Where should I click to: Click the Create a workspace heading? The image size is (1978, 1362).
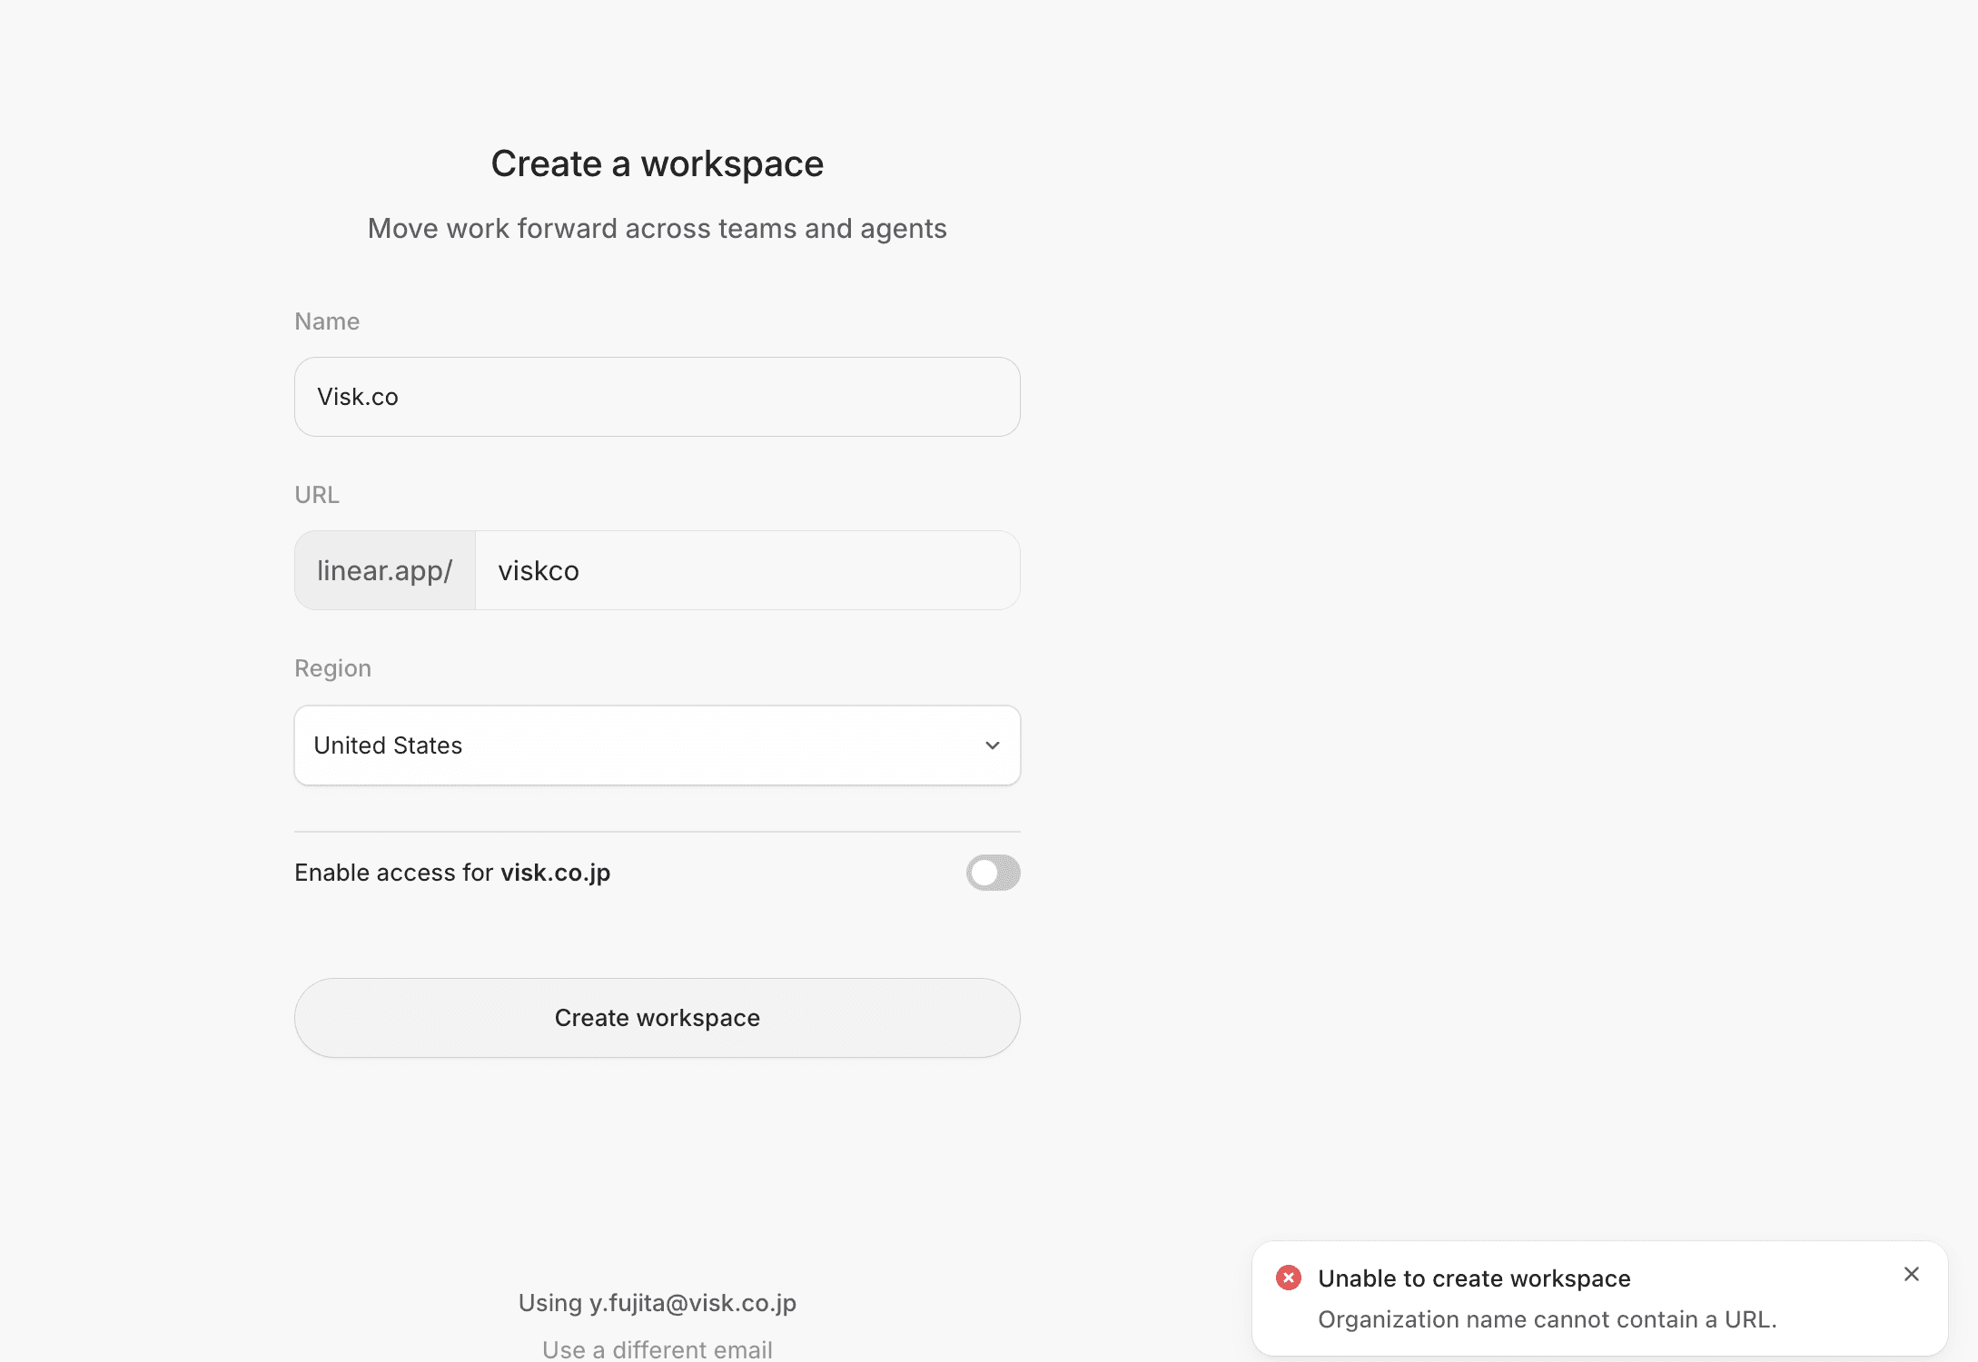point(658,164)
